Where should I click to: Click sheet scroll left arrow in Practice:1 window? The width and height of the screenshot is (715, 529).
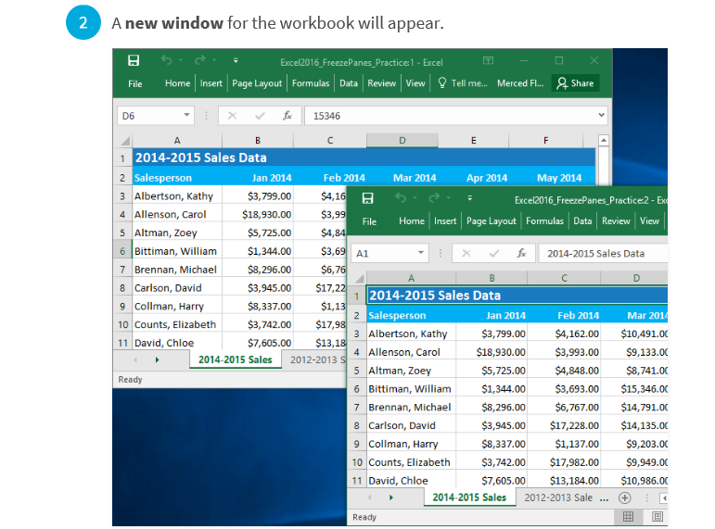tap(135, 360)
